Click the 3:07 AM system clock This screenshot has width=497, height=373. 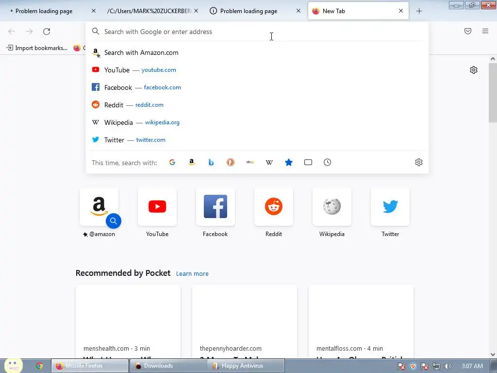(472, 366)
